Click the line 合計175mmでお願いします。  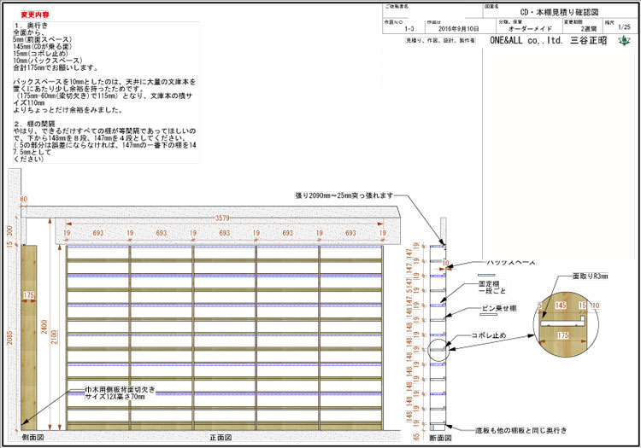click(56, 67)
